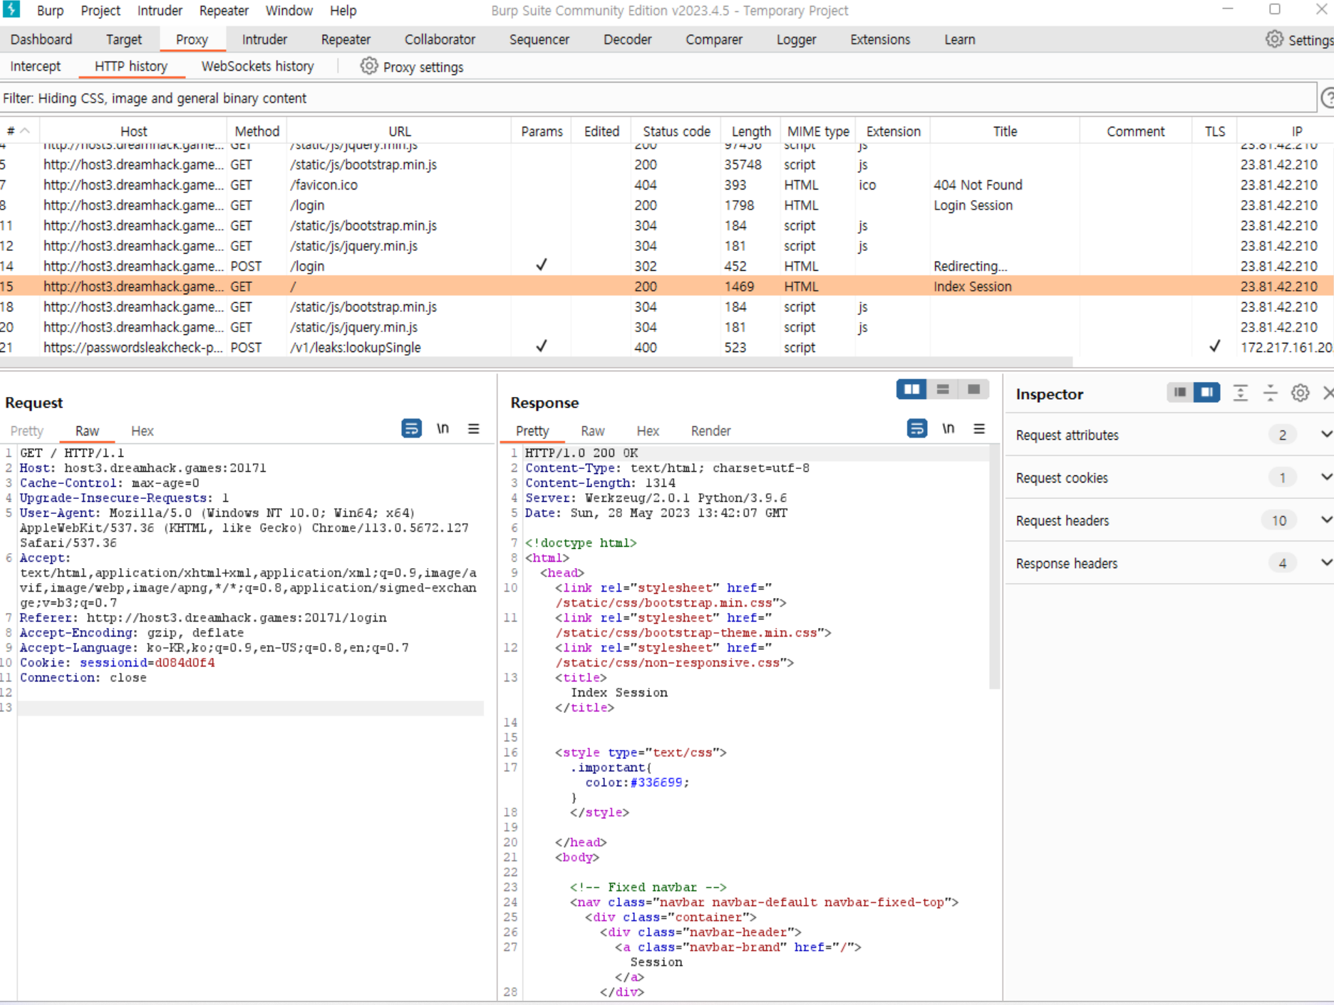Open the Extensions tab
Image resolution: width=1334 pixels, height=1005 pixels.
click(880, 39)
